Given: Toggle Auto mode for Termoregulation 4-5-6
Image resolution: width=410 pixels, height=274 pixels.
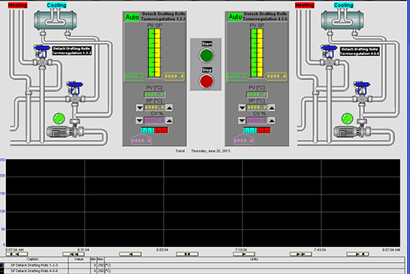Looking at the screenshot, I should [235, 16].
